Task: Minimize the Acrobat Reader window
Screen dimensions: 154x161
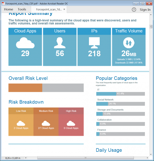Action: 136,3
